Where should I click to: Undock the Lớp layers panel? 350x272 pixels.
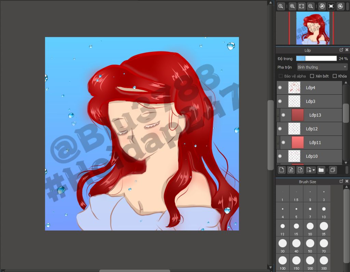click(x=341, y=50)
